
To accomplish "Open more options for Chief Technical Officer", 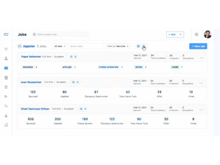I will click(x=201, y=110).
